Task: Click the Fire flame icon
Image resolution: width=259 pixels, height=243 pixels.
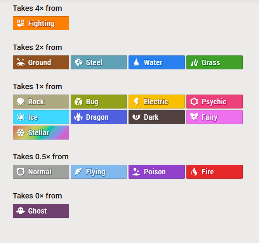Action: 194,172
